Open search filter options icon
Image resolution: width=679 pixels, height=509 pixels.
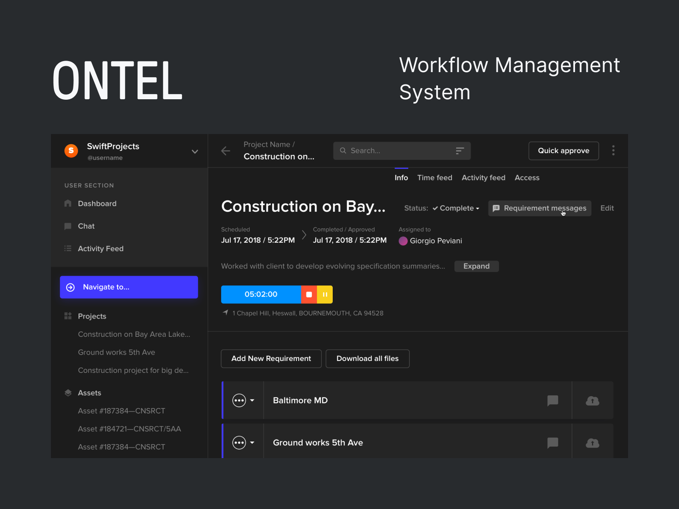(460, 151)
